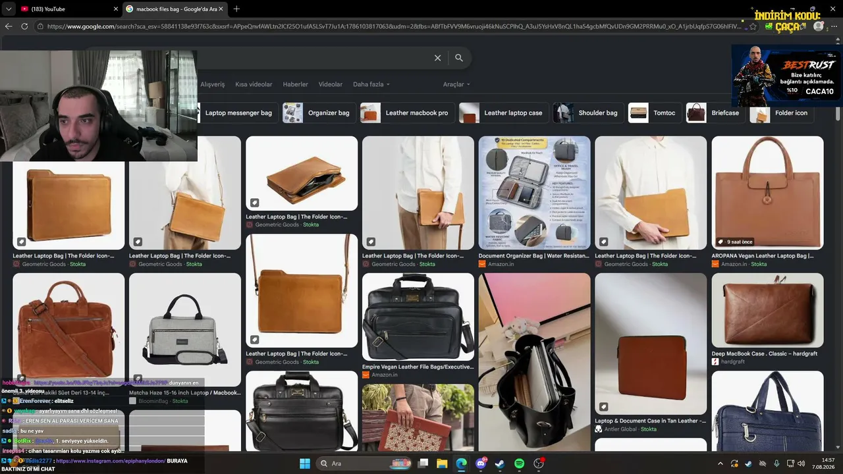Click the microphone icon in system tray
This screenshot has height=474, width=843.
pyautogui.click(x=776, y=463)
